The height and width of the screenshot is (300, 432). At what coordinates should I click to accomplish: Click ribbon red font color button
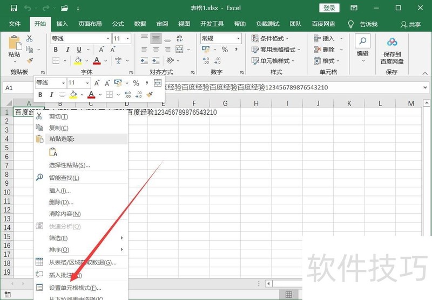[97, 60]
